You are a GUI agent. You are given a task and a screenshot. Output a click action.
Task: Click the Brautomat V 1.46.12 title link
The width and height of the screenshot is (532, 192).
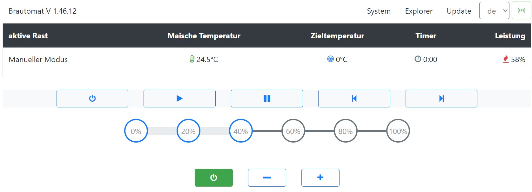point(43,11)
